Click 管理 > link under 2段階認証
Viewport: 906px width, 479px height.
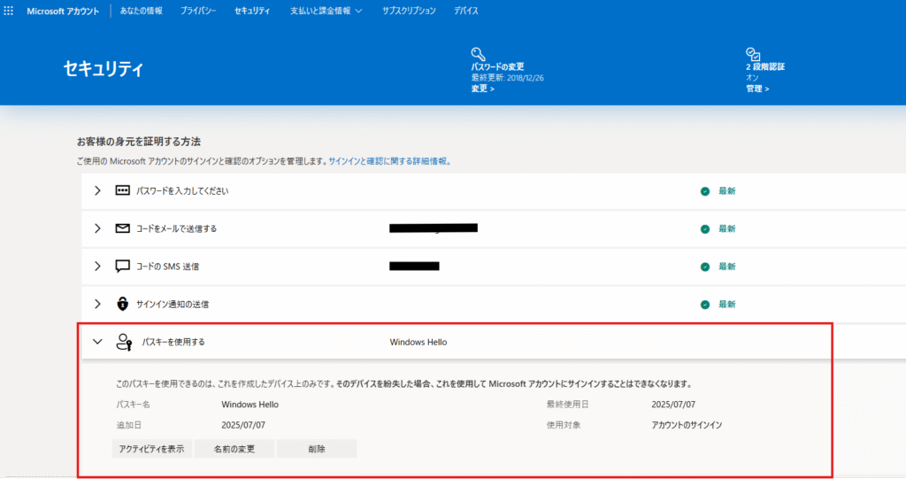point(757,89)
